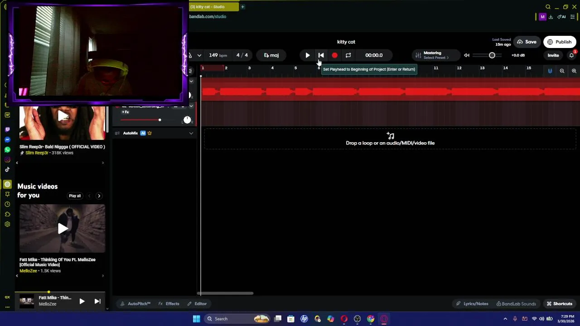Image resolution: width=580 pixels, height=326 pixels.
Task: Skip to next track in mini player
Action: coord(97,301)
